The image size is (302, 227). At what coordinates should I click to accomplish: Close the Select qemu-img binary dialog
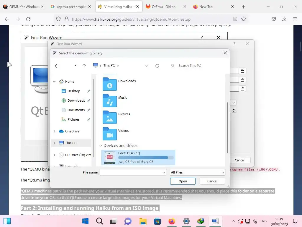(x=225, y=53)
